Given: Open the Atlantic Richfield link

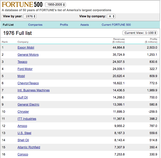Looking at the screenshot, I should pyautogui.click(x=29, y=147).
